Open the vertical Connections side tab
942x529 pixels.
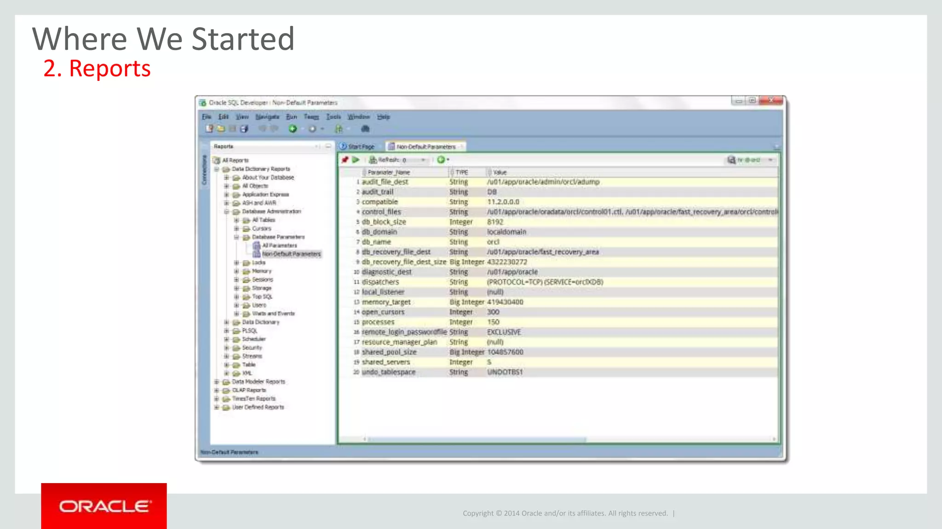point(205,170)
